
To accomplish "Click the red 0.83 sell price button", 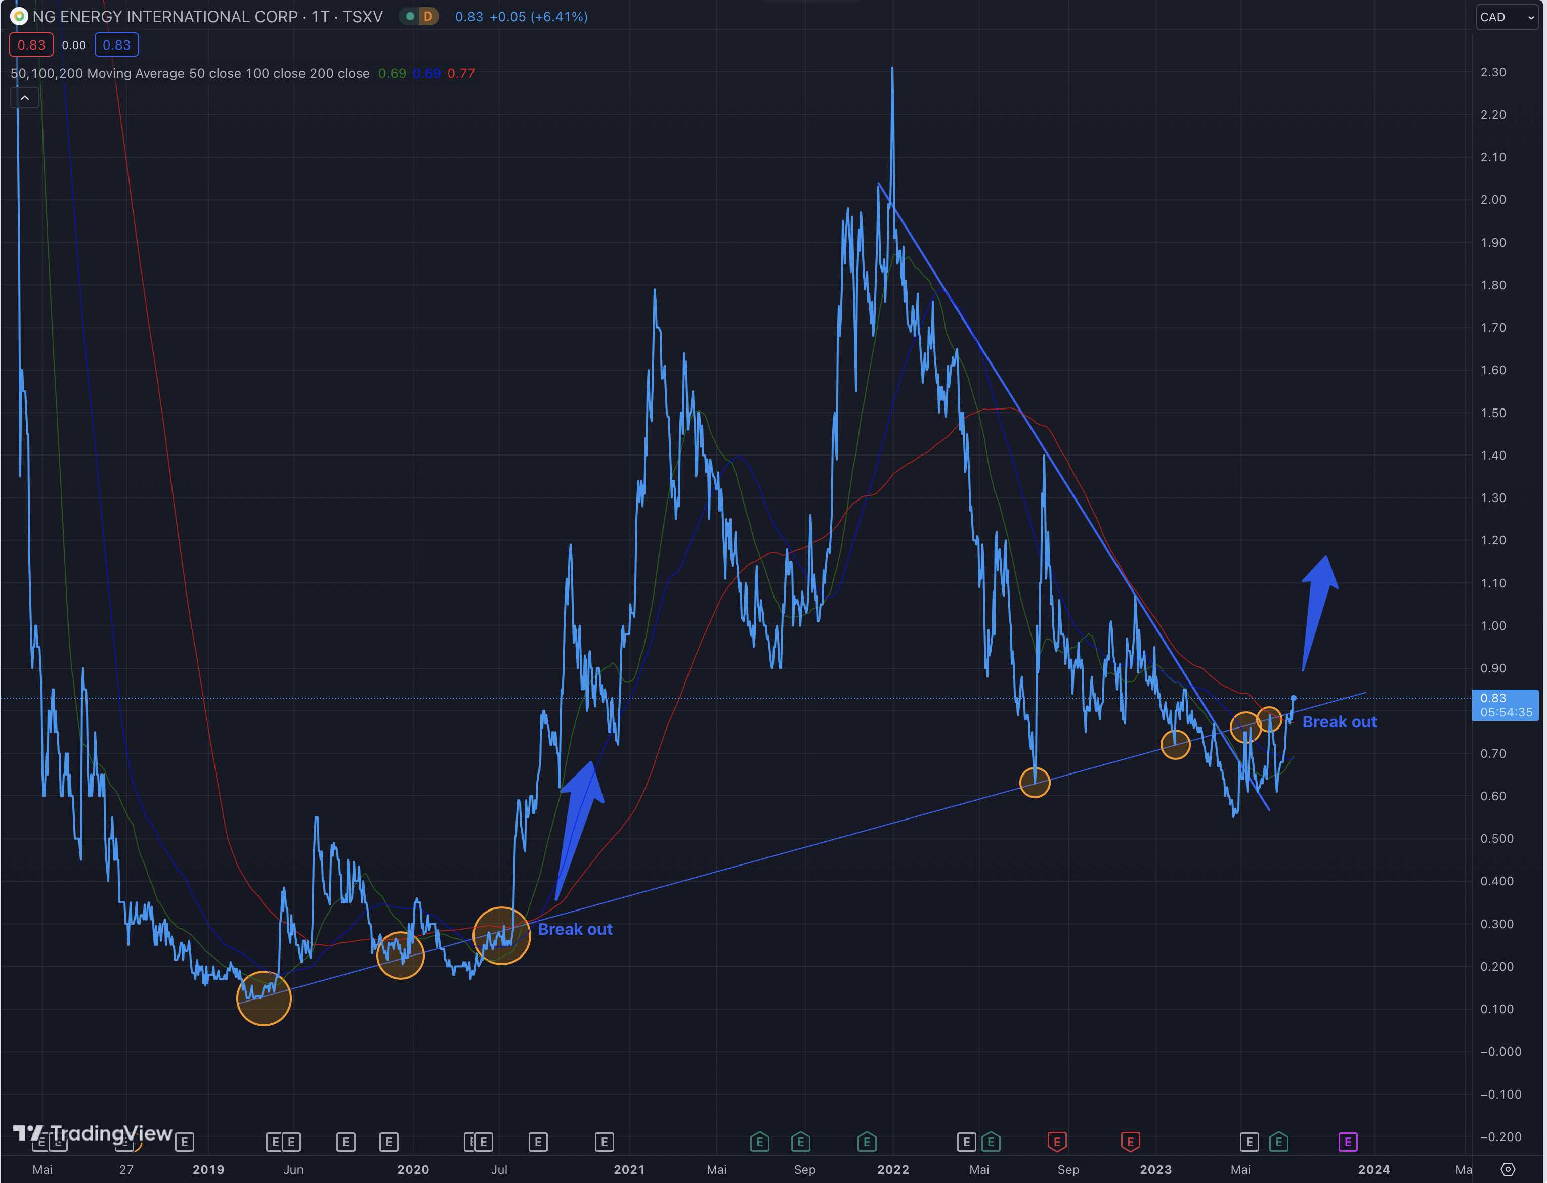I will (x=31, y=45).
